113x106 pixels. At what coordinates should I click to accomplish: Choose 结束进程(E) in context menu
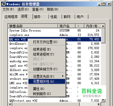click(47, 49)
